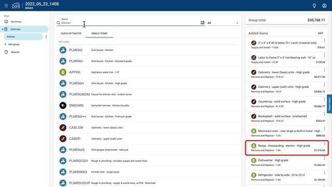Open the Need Help side tab
The width and height of the screenshot is (332, 187).
(329, 104)
